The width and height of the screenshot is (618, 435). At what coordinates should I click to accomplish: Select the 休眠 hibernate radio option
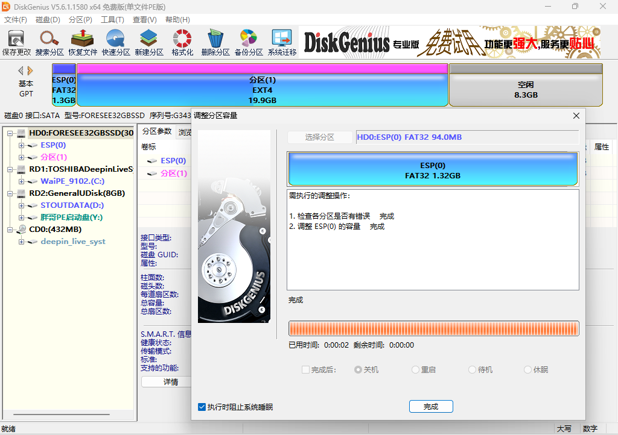(527, 370)
